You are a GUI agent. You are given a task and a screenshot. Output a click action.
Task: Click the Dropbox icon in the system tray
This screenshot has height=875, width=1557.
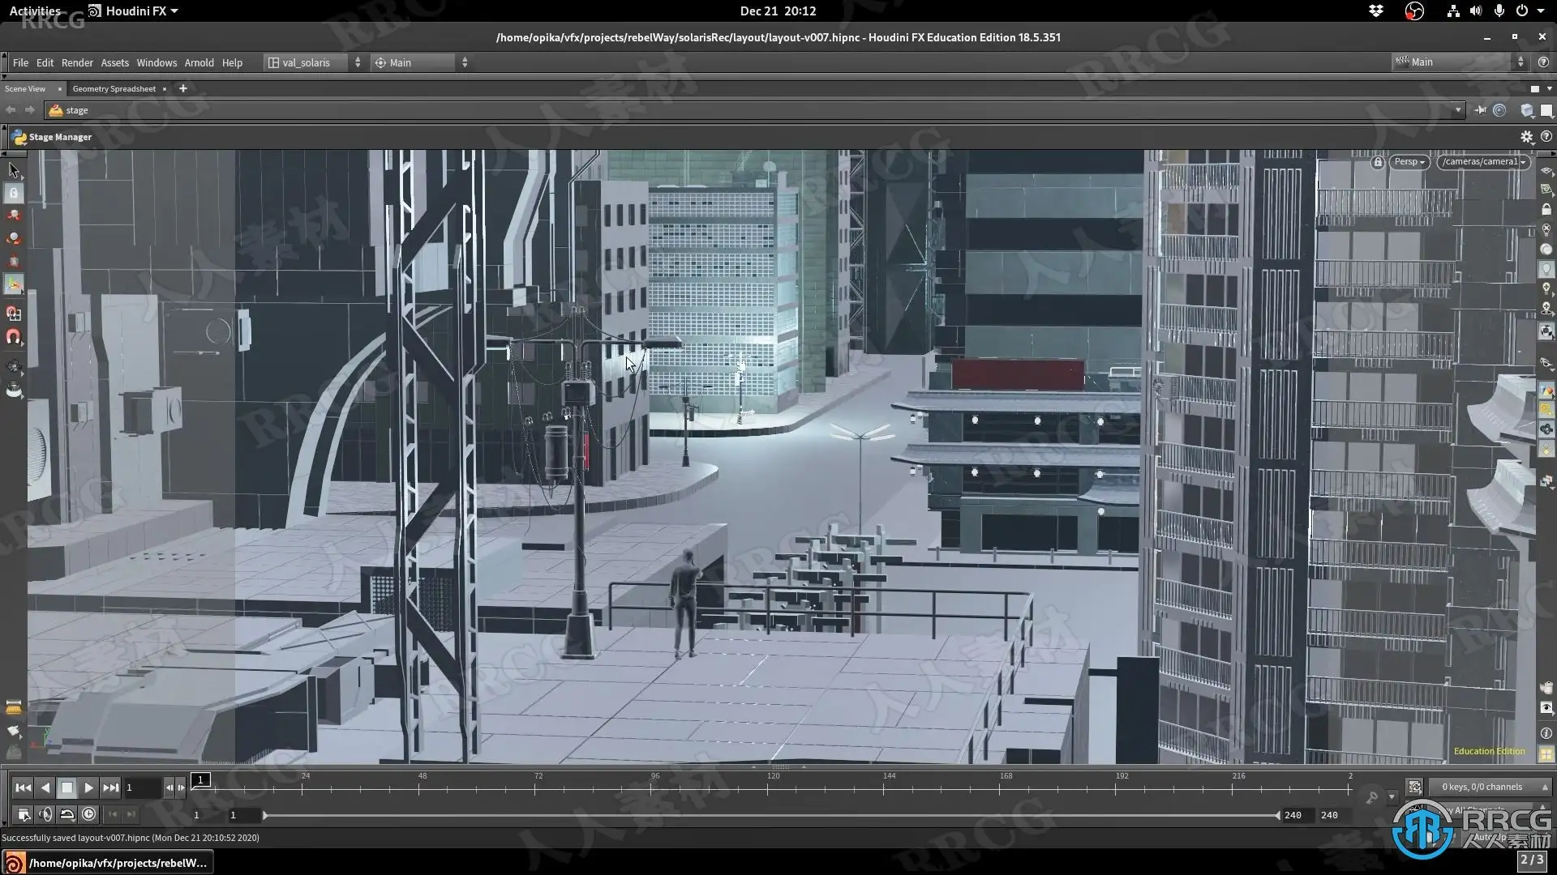click(1376, 11)
